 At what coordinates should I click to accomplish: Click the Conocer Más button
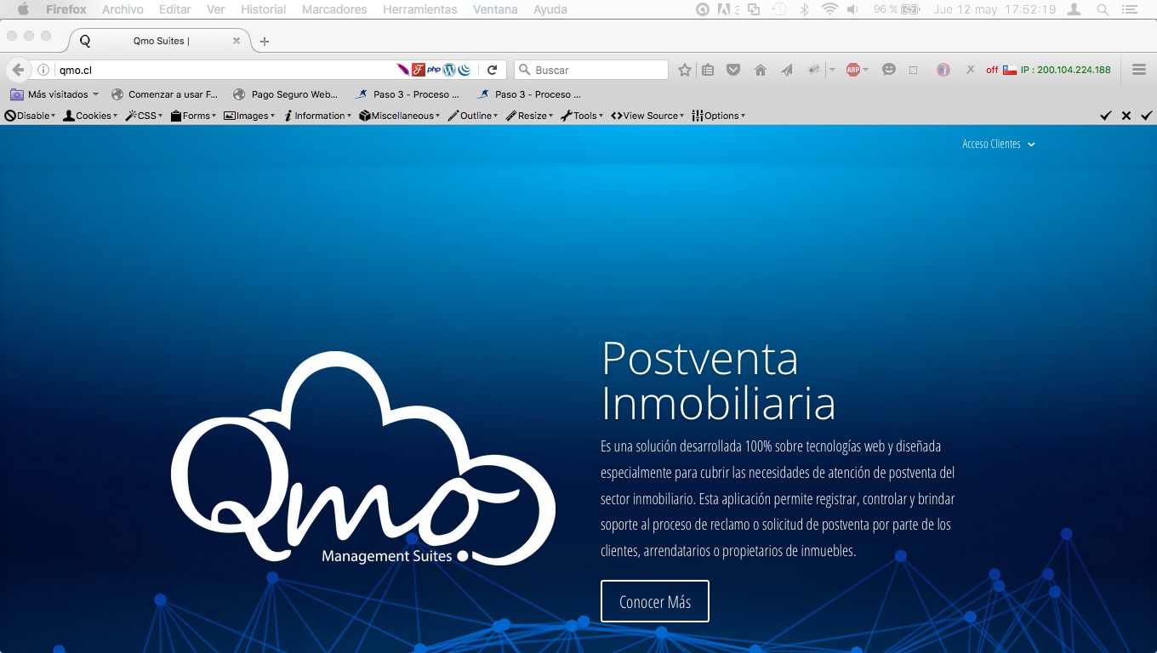click(x=655, y=601)
